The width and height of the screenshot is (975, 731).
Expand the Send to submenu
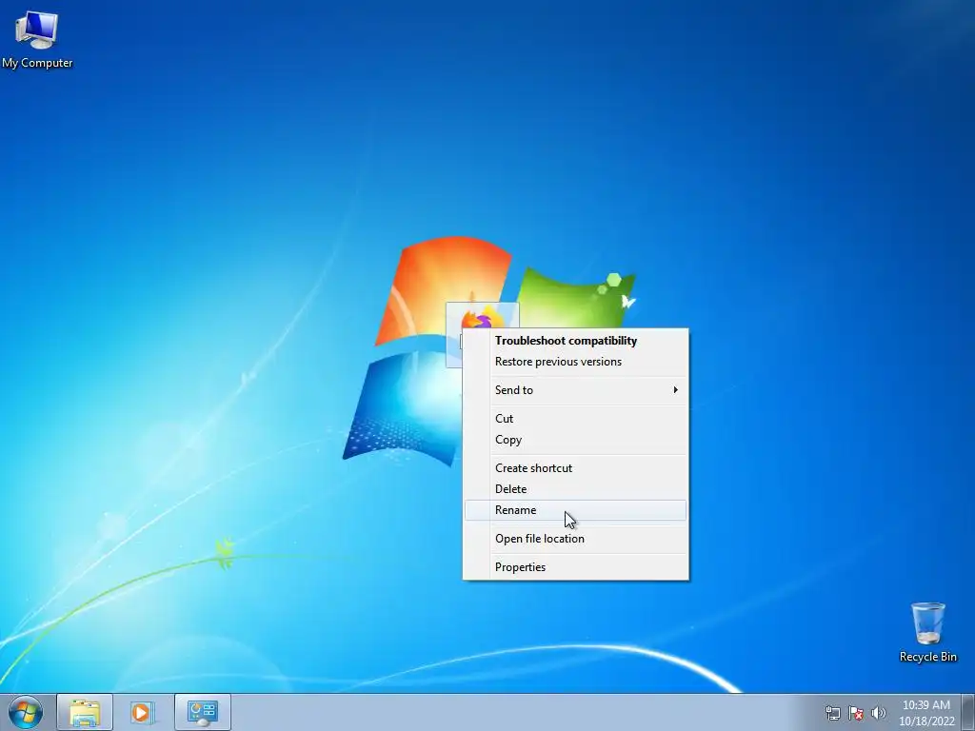[x=576, y=390]
